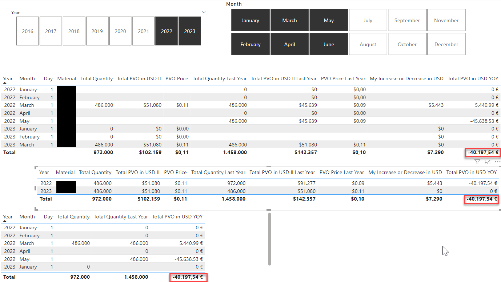Click total -40.197,54 € in bottom table

point(188,277)
